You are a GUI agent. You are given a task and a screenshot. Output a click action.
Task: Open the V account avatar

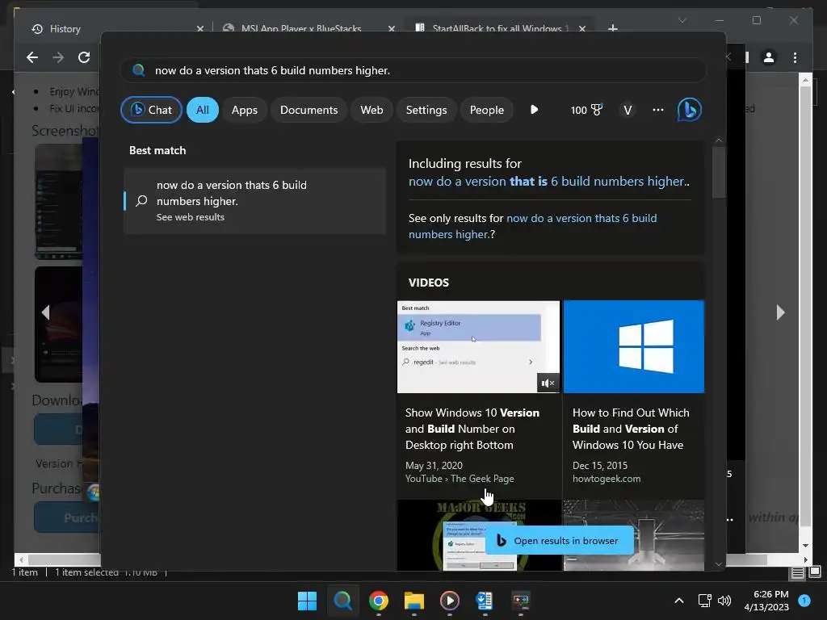(x=628, y=110)
